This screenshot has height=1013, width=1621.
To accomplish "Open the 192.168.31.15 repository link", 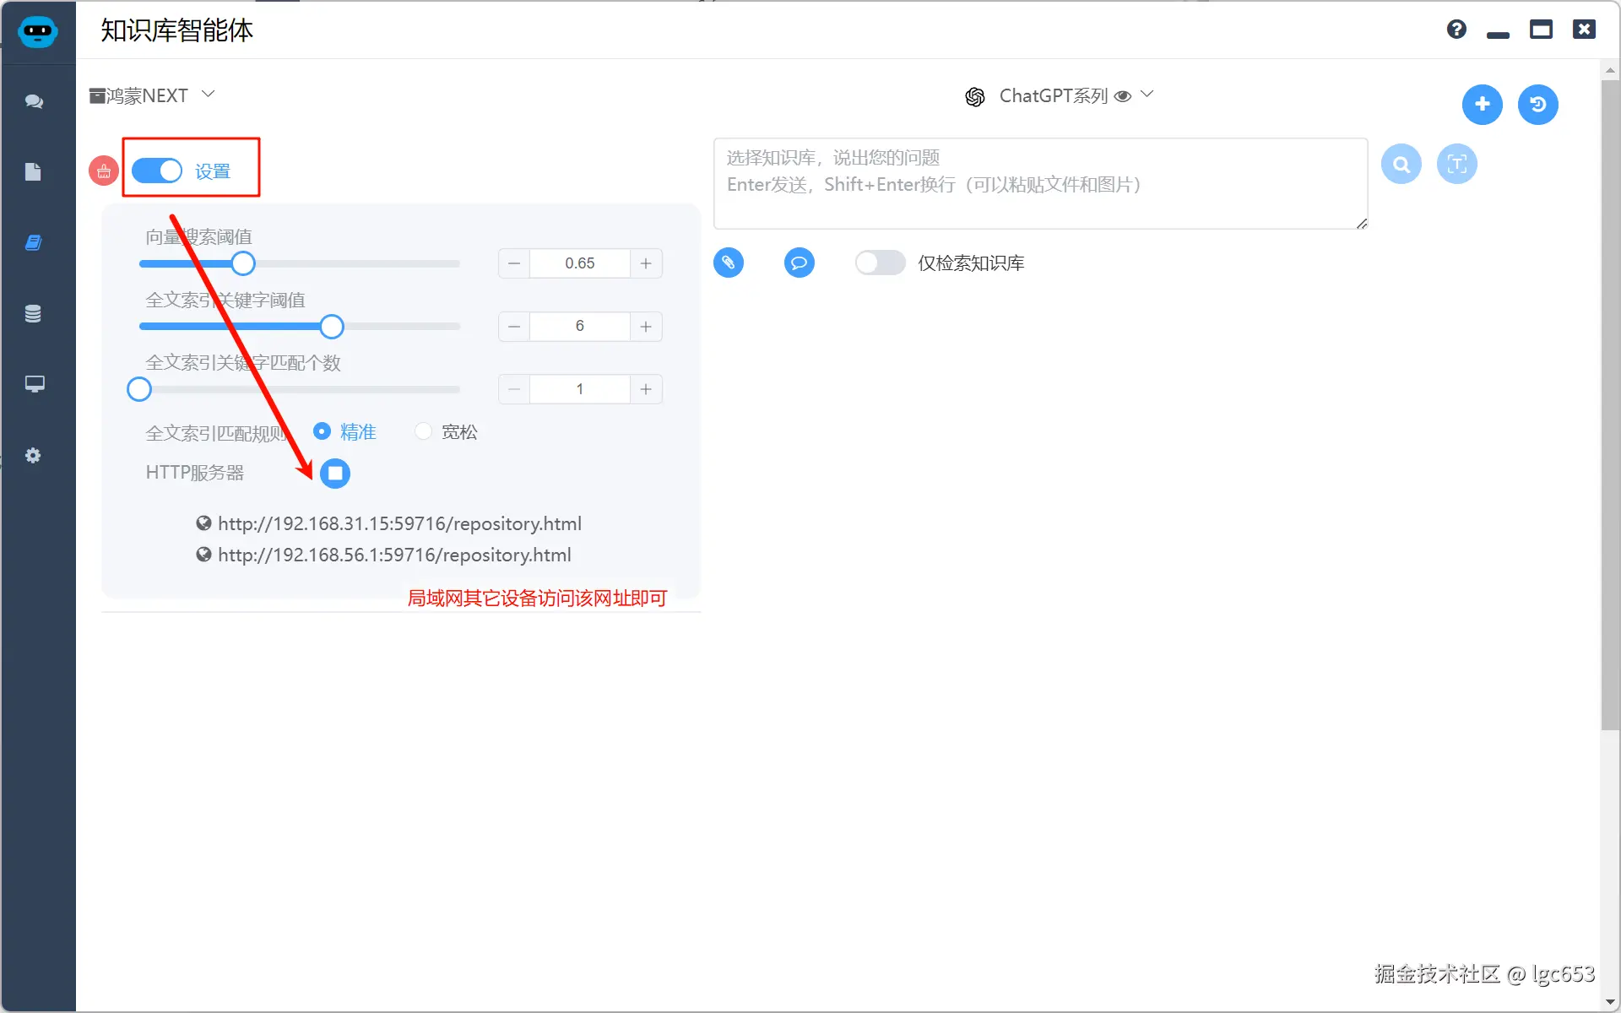I will tap(398, 523).
